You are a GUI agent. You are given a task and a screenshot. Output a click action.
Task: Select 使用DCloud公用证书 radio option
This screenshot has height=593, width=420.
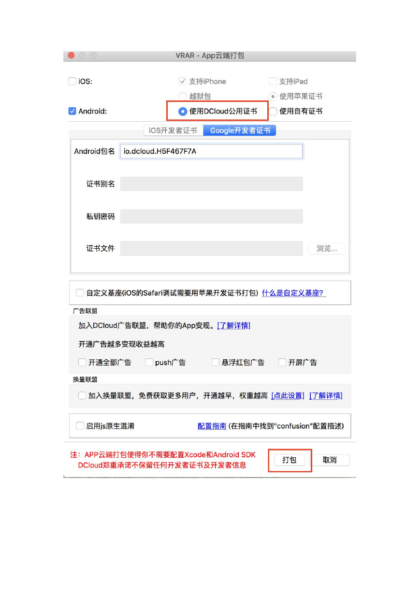[x=183, y=111]
